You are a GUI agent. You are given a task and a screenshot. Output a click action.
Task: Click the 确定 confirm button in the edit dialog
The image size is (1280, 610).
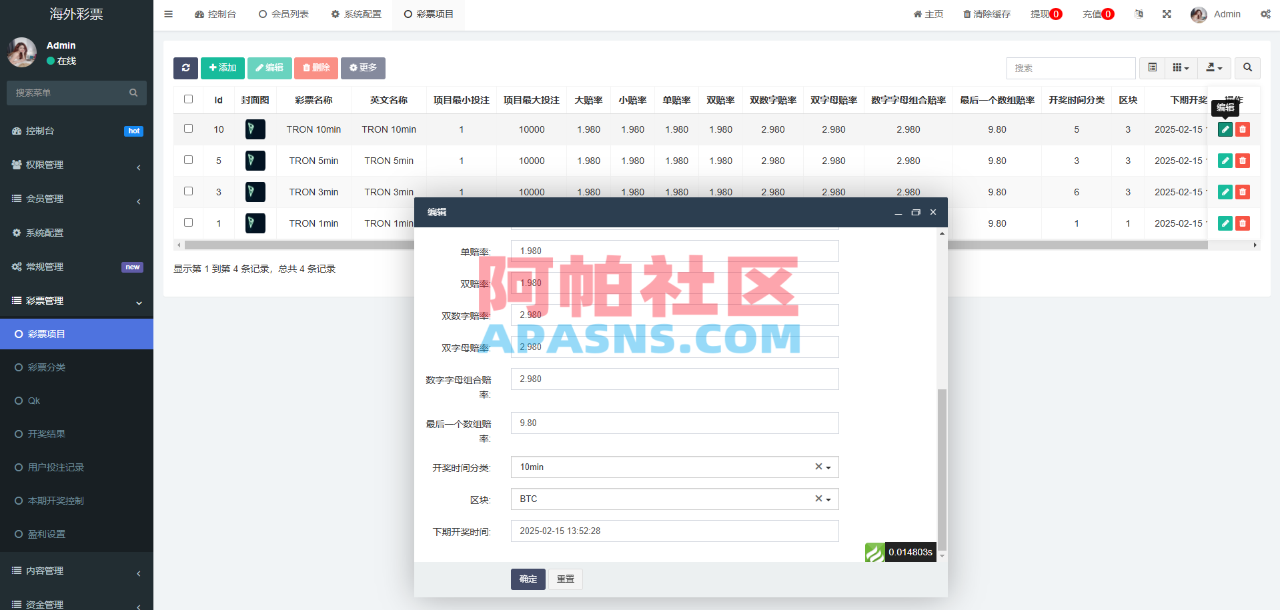click(x=528, y=579)
